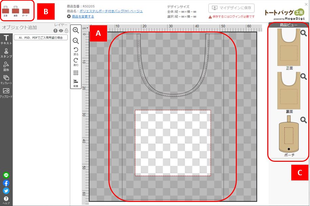Toggle the layer lock padlock icon

(66, 30)
